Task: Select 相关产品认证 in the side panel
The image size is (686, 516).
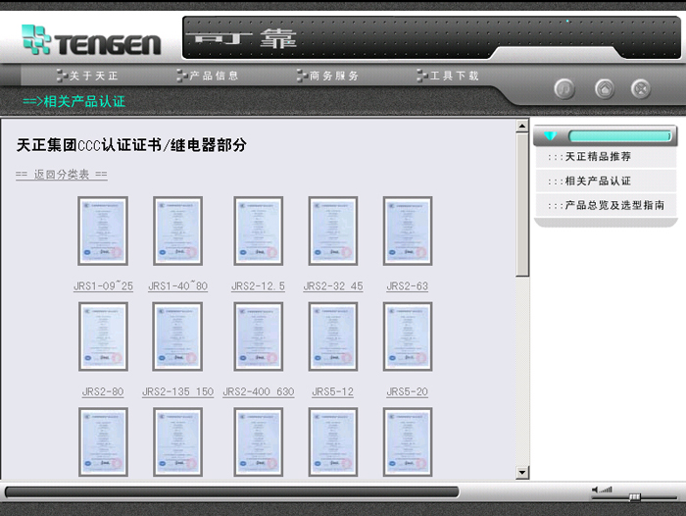Action: (606, 181)
